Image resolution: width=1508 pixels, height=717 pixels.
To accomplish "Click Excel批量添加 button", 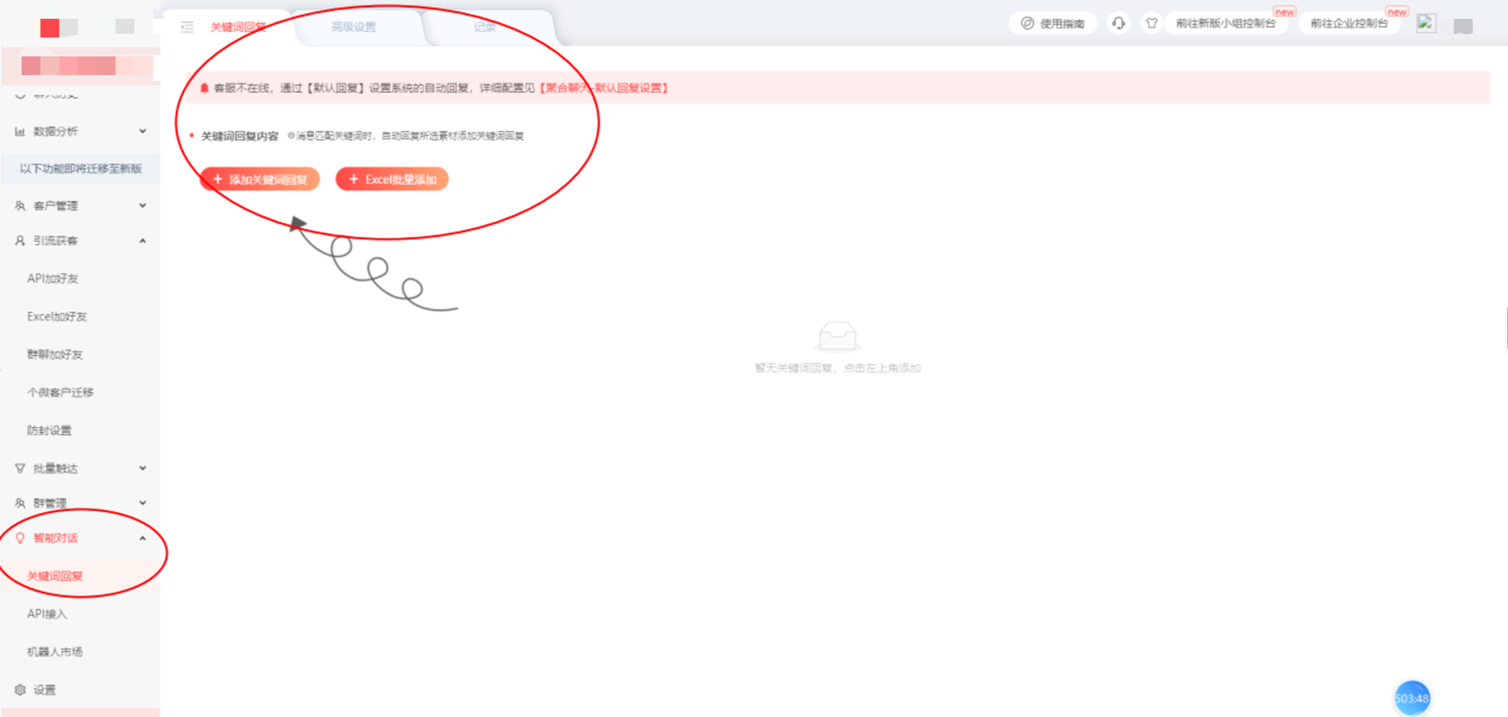I will point(392,179).
